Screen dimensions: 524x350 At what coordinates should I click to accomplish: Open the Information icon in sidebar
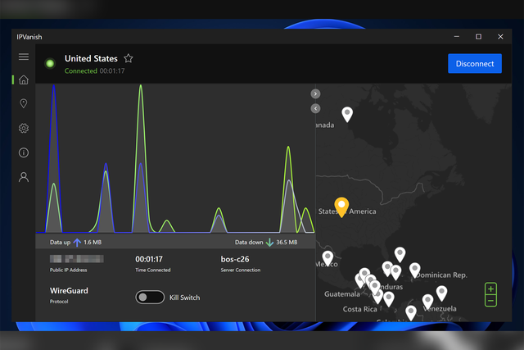(x=24, y=152)
